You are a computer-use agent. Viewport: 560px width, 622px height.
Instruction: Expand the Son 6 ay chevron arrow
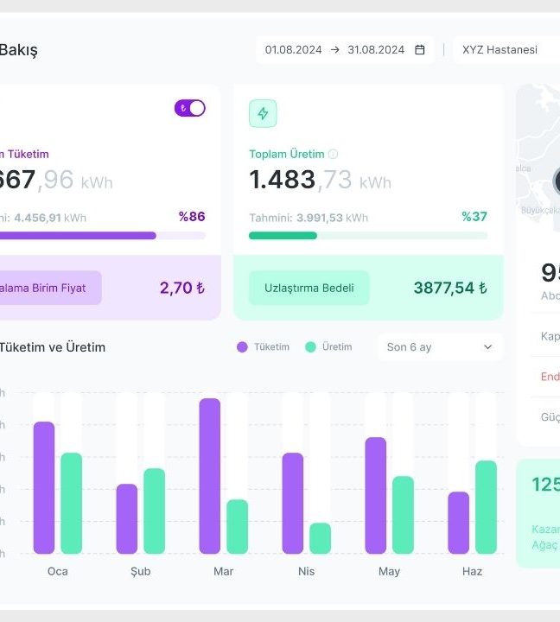(487, 347)
